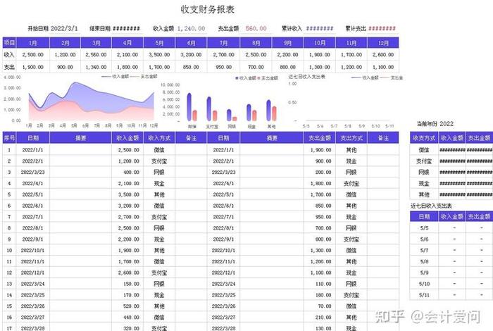
Task: Click the income cell 3,500.00 in detail row 5
Action: [129, 194]
